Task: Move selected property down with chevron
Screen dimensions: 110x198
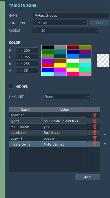Action: click(x=105, y=144)
